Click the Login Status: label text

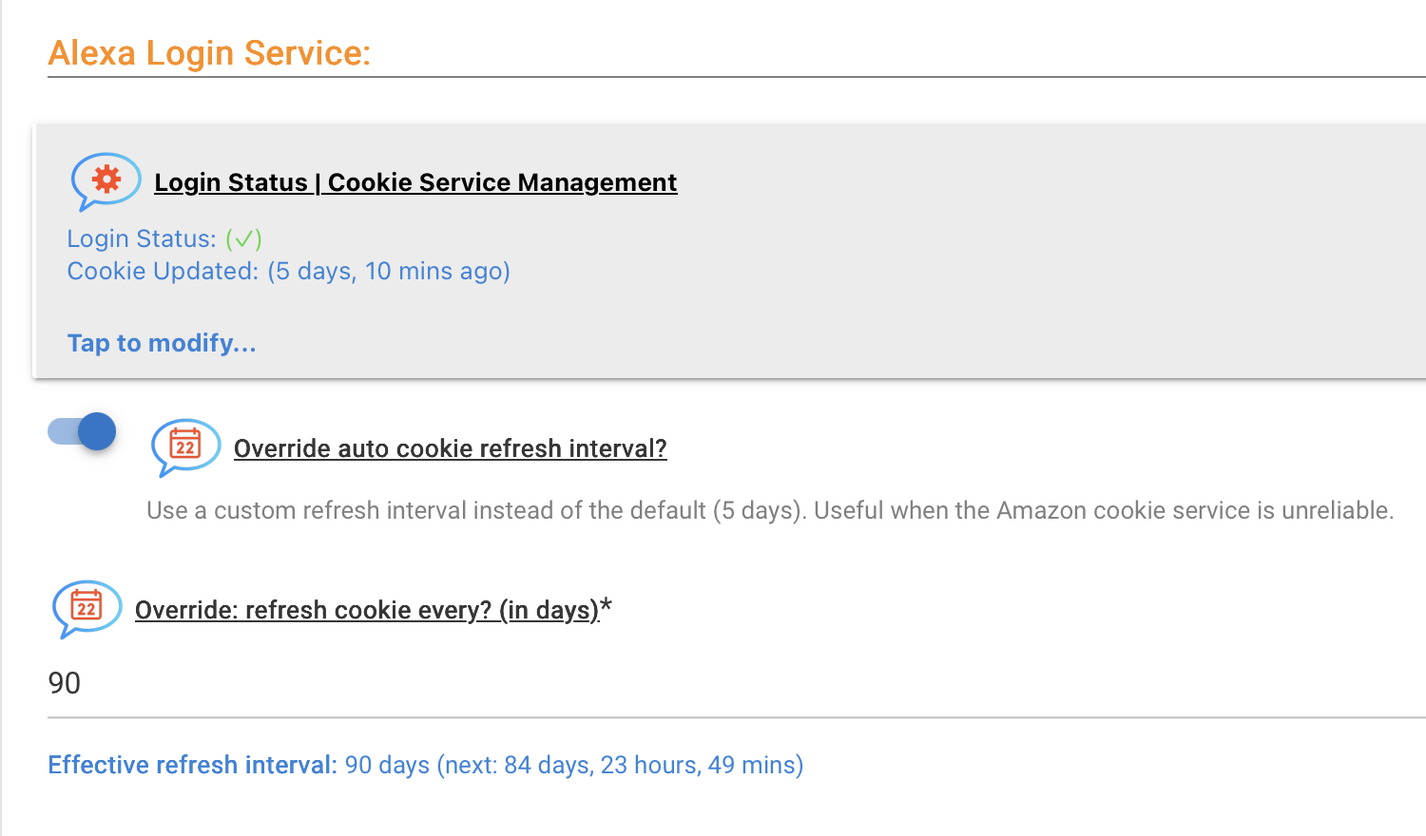[142, 238]
